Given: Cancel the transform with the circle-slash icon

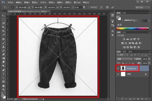Looking at the screenshot, I should 107,8.
